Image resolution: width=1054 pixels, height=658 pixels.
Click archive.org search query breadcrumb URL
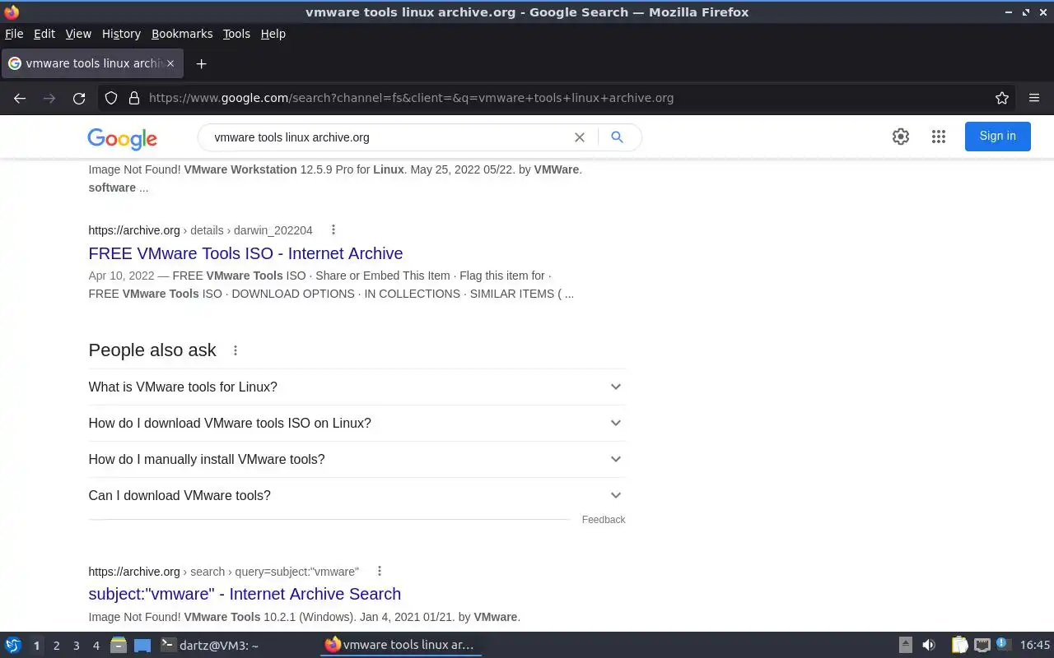[x=223, y=572]
